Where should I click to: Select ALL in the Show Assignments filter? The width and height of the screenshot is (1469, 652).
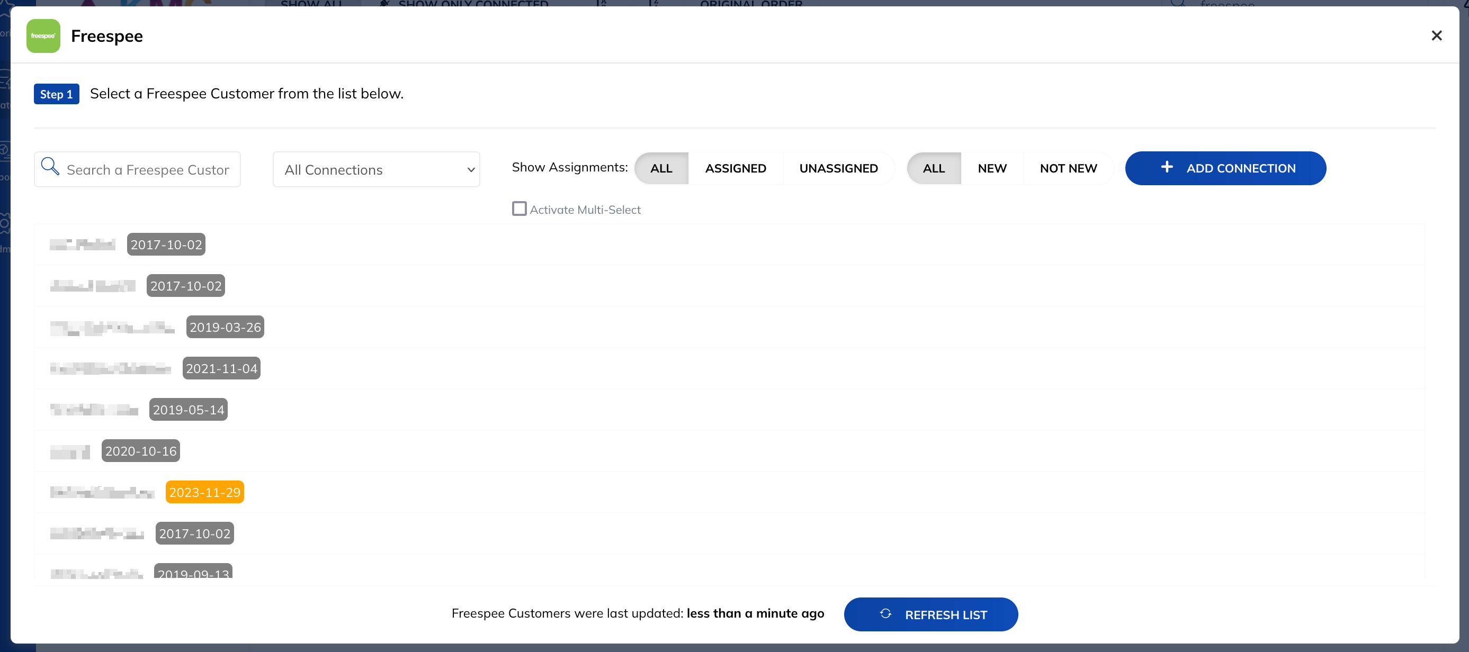(x=661, y=168)
